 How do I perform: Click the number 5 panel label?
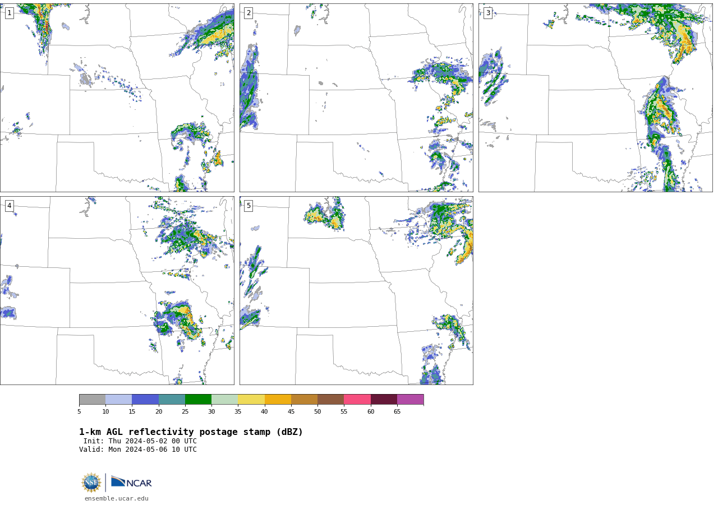point(248,206)
